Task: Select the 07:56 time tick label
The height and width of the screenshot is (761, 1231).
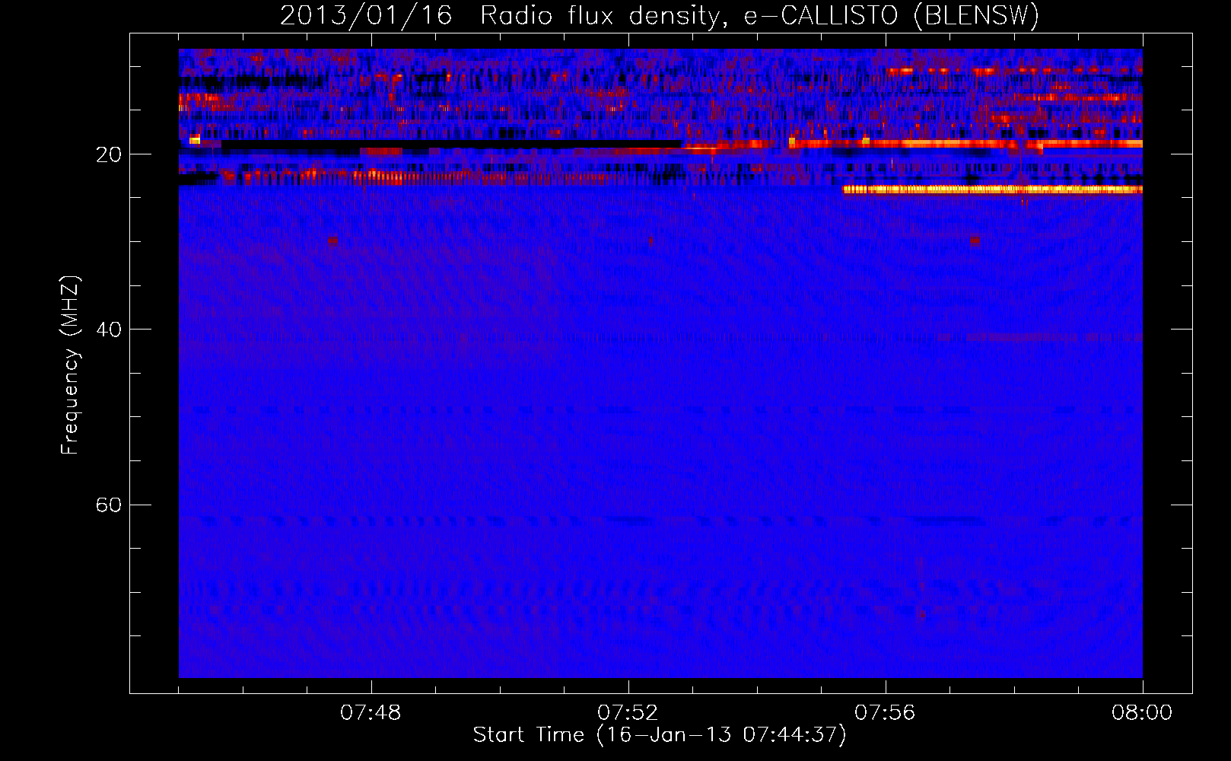Action: point(885,713)
